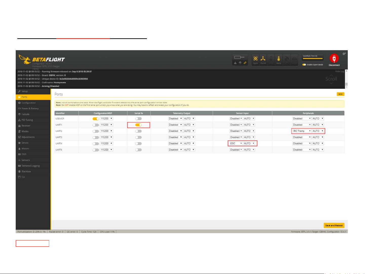
Task: Toggle USB VCP Configuration/MSP switch
Action: 96,119
